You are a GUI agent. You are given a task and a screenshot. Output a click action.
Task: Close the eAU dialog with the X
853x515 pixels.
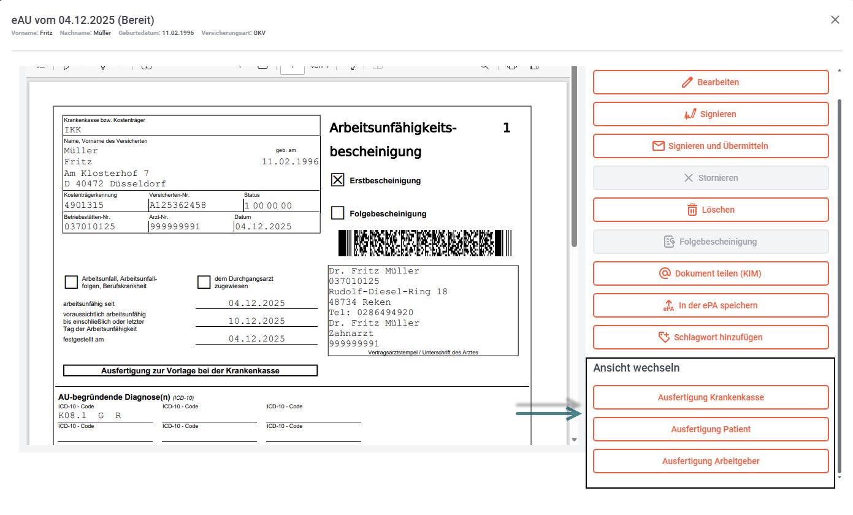click(835, 20)
